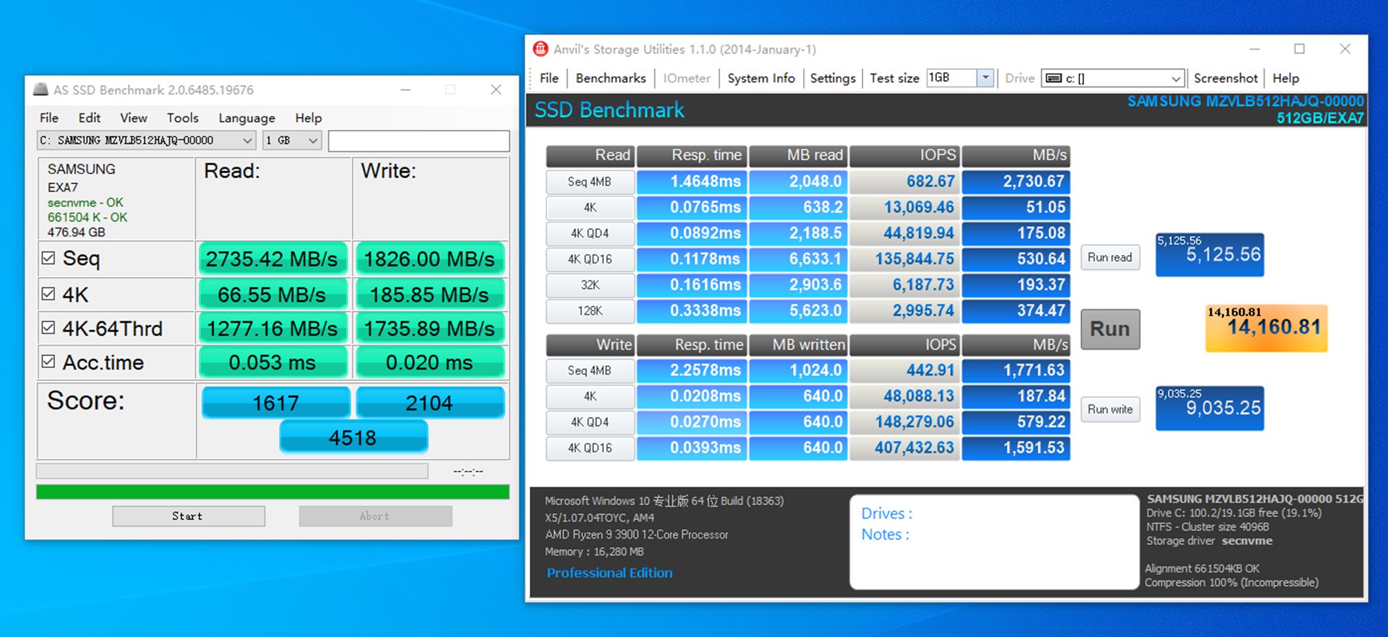Click the large Run button

[x=1110, y=329]
